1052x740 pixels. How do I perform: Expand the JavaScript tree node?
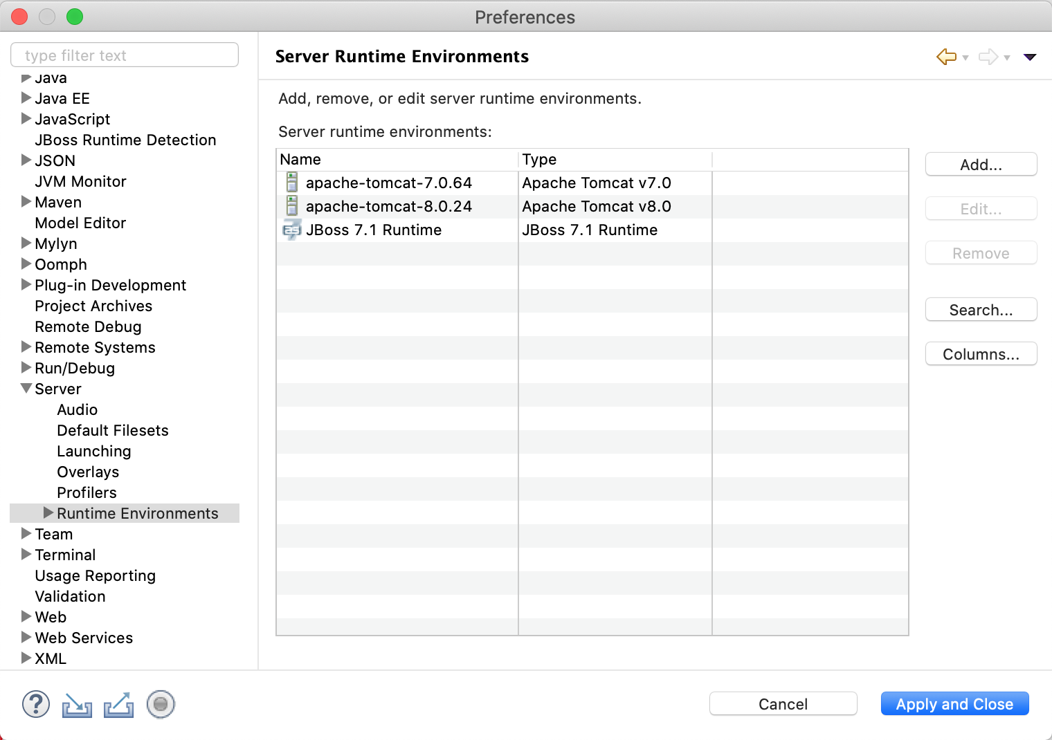[26, 118]
